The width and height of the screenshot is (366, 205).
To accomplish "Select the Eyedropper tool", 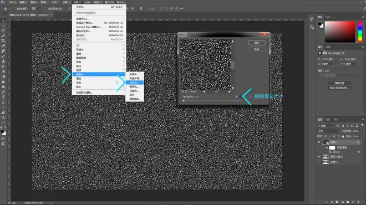I will [x=3, y=46].
